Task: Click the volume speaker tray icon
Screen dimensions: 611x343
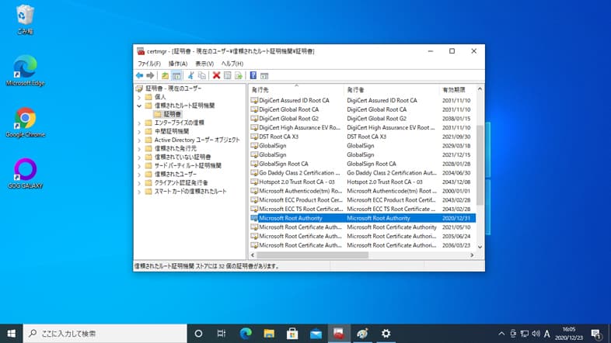Action: click(x=536, y=334)
